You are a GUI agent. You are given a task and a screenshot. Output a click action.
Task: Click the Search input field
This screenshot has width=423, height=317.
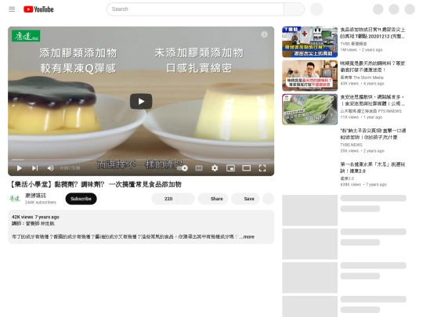click(x=195, y=9)
